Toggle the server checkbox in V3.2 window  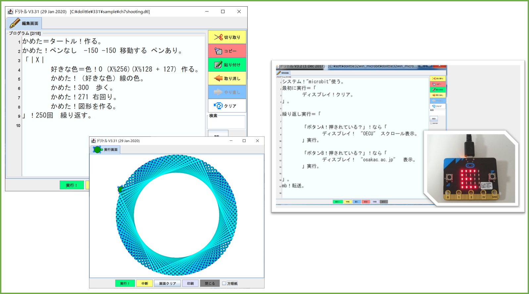point(431,123)
